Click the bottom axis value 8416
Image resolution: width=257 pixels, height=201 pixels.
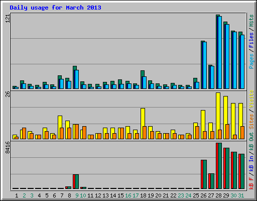click(8, 148)
